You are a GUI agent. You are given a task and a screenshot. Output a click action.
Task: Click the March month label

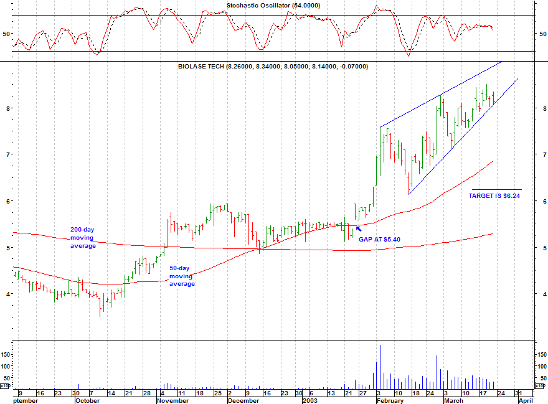pos(453,400)
